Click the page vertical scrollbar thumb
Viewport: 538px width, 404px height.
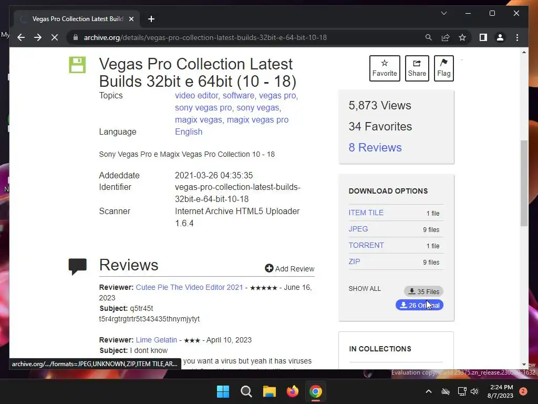524,183
